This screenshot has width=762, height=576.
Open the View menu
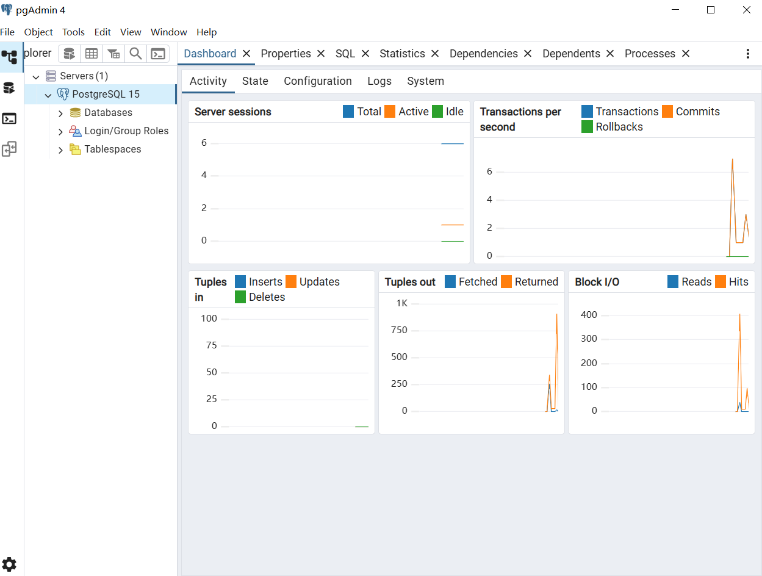pyautogui.click(x=131, y=32)
